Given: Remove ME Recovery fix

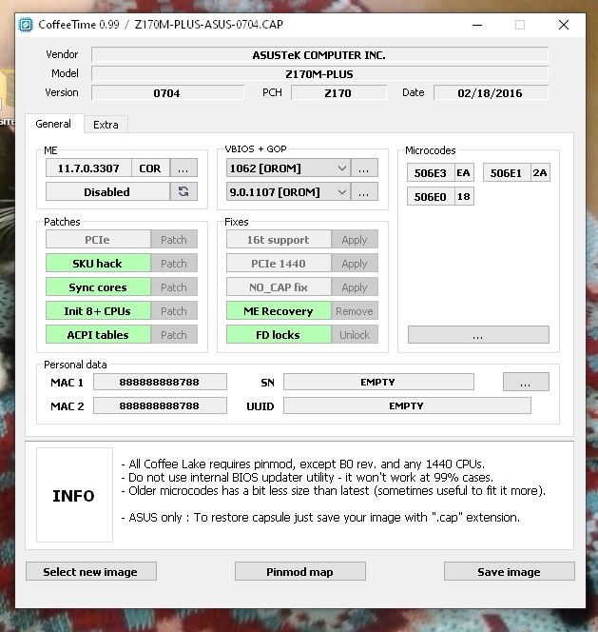Looking at the screenshot, I should 355,310.
